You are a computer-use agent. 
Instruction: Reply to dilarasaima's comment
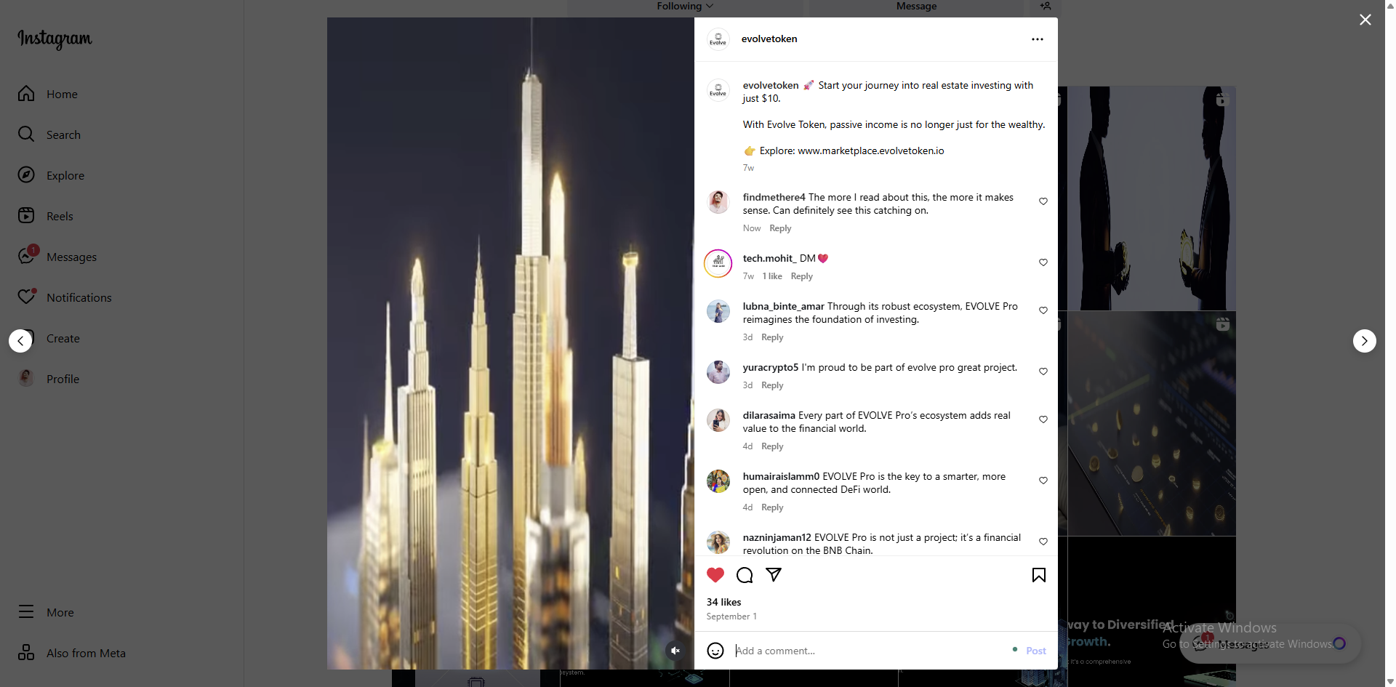(x=772, y=446)
